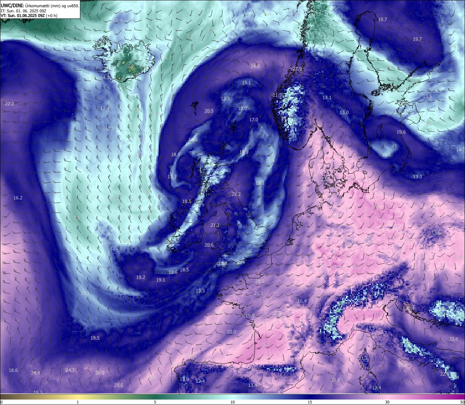Viewport: 465px width, 405px height.
Task: Click the 24.8 value north of Scotland
Action: click(x=255, y=66)
